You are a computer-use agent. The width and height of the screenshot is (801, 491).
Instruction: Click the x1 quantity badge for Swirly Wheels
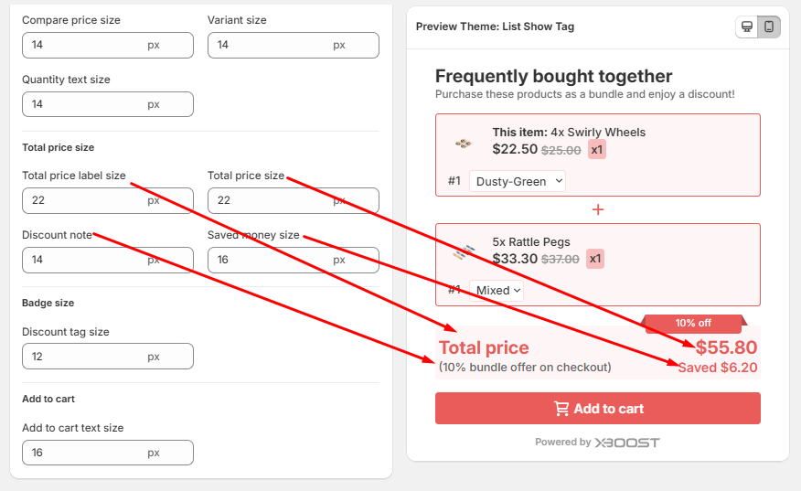(x=596, y=150)
